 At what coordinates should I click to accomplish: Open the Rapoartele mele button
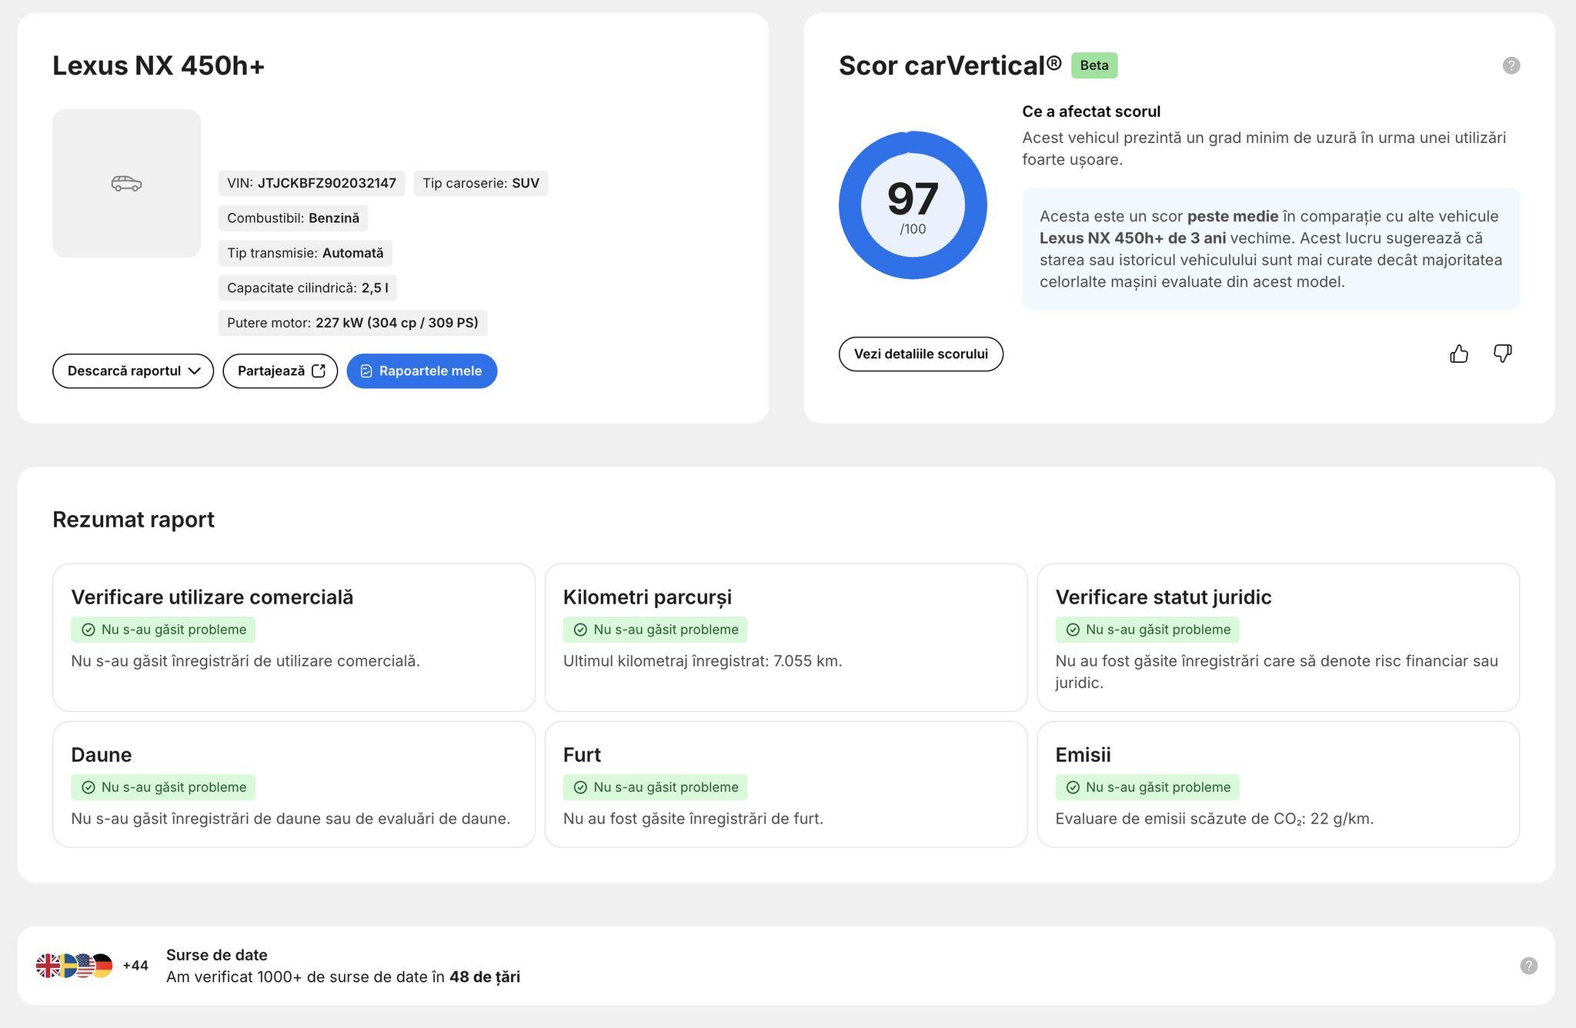pos(422,371)
